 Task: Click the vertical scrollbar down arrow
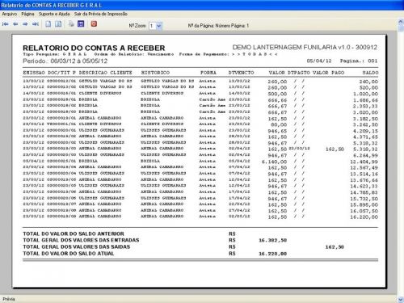[401, 299]
